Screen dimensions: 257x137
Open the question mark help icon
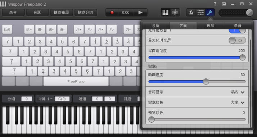[215, 4]
